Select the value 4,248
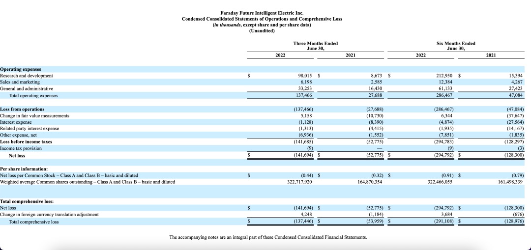The height and width of the screenshot is (250, 531). pos(306,215)
